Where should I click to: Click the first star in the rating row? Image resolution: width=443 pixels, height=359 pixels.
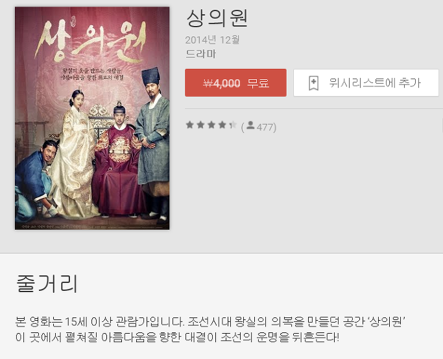point(190,125)
